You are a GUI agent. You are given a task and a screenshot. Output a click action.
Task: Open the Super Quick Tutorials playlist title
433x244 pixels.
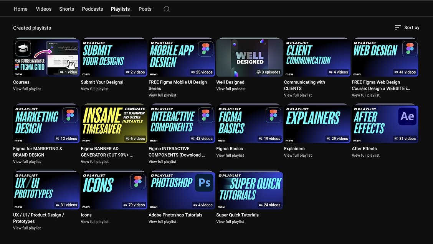pos(237,215)
